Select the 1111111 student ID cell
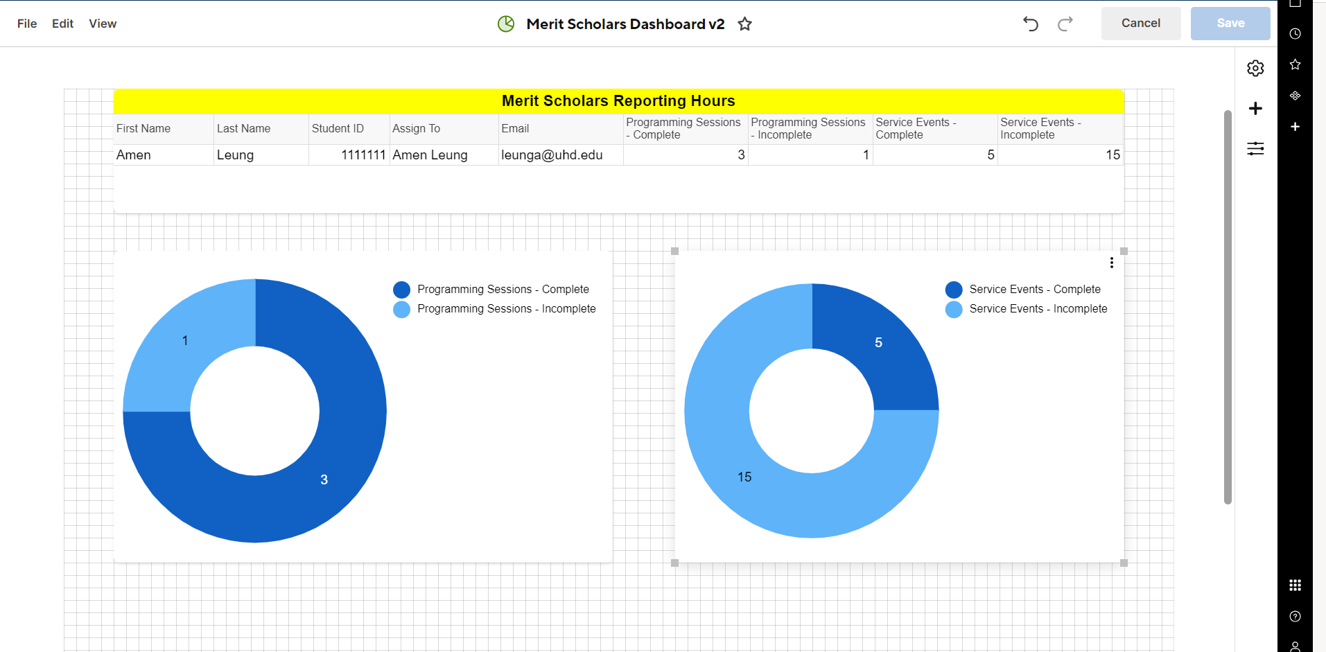The height and width of the screenshot is (652, 1326). 349,155
